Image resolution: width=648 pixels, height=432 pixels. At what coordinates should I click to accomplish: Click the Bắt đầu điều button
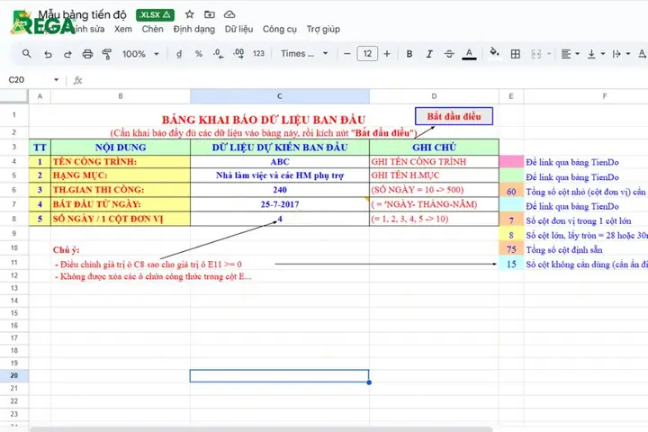454,116
